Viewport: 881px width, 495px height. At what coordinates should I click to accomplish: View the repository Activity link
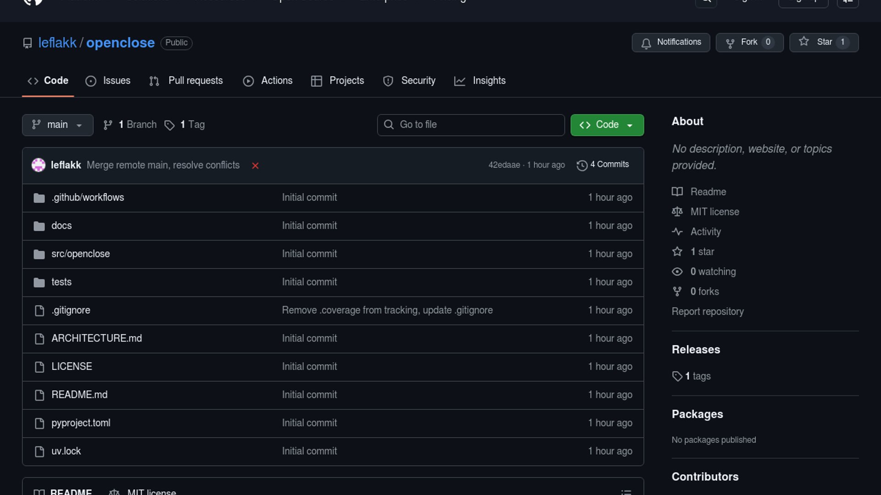point(705,231)
